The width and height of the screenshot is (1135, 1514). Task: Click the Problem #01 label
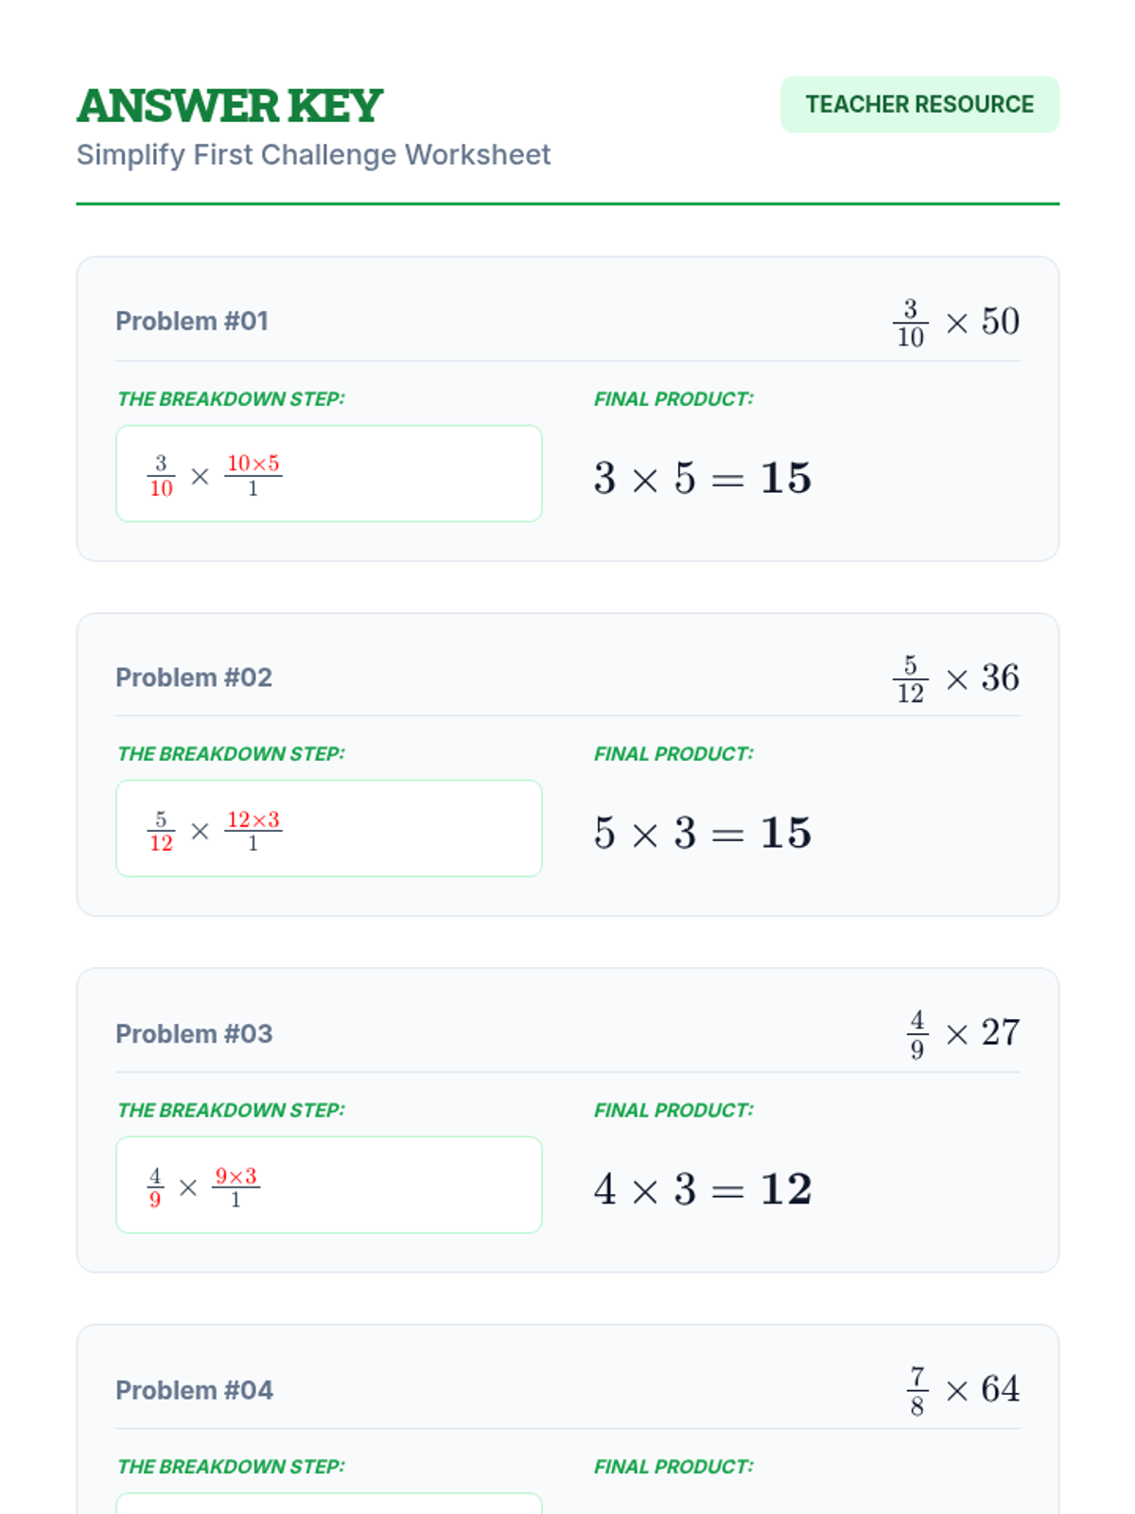coord(192,321)
